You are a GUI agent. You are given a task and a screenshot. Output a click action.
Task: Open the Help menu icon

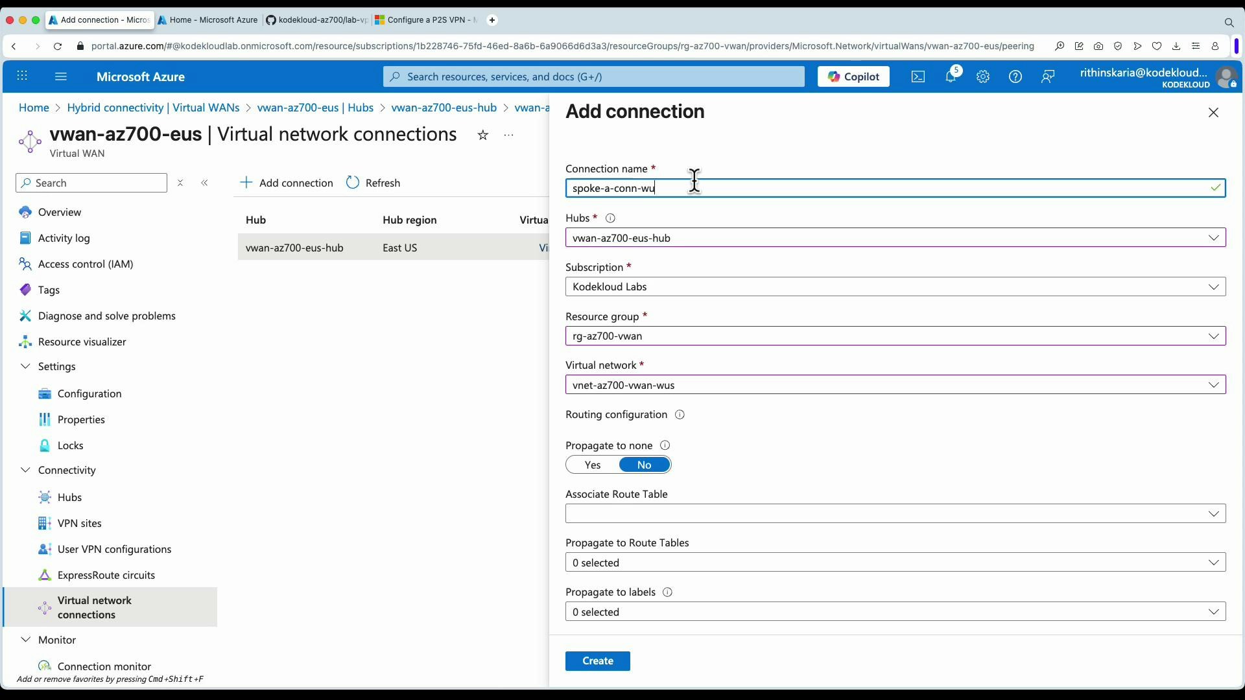point(1015,76)
